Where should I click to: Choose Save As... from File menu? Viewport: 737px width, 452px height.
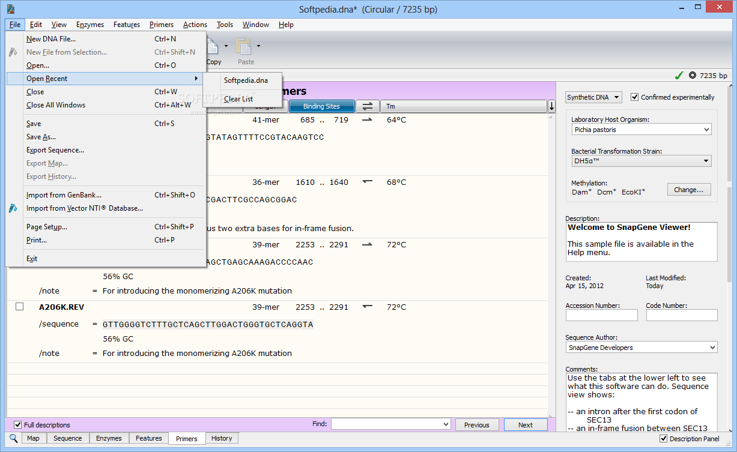(106, 137)
